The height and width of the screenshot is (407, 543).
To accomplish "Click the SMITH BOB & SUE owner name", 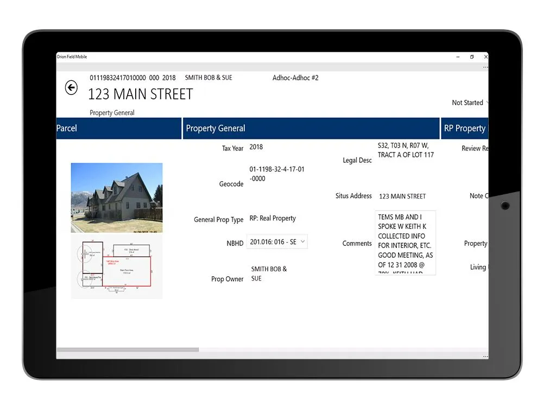I will [x=209, y=77].
